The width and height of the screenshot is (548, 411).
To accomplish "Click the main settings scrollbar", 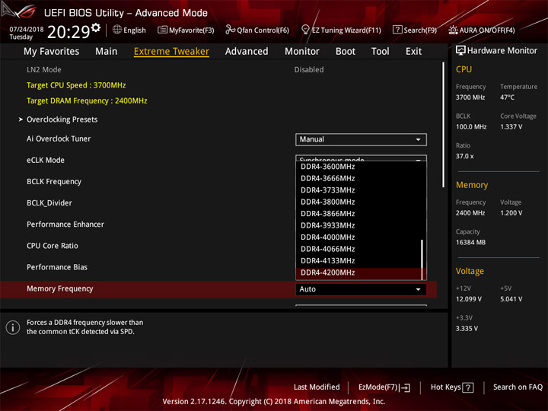I will pyautogui.click(x=444, y=125).
